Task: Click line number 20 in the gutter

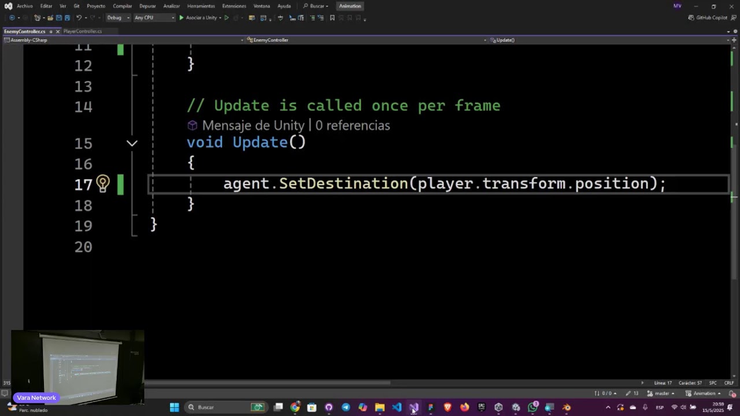Action: click(83, 247)
